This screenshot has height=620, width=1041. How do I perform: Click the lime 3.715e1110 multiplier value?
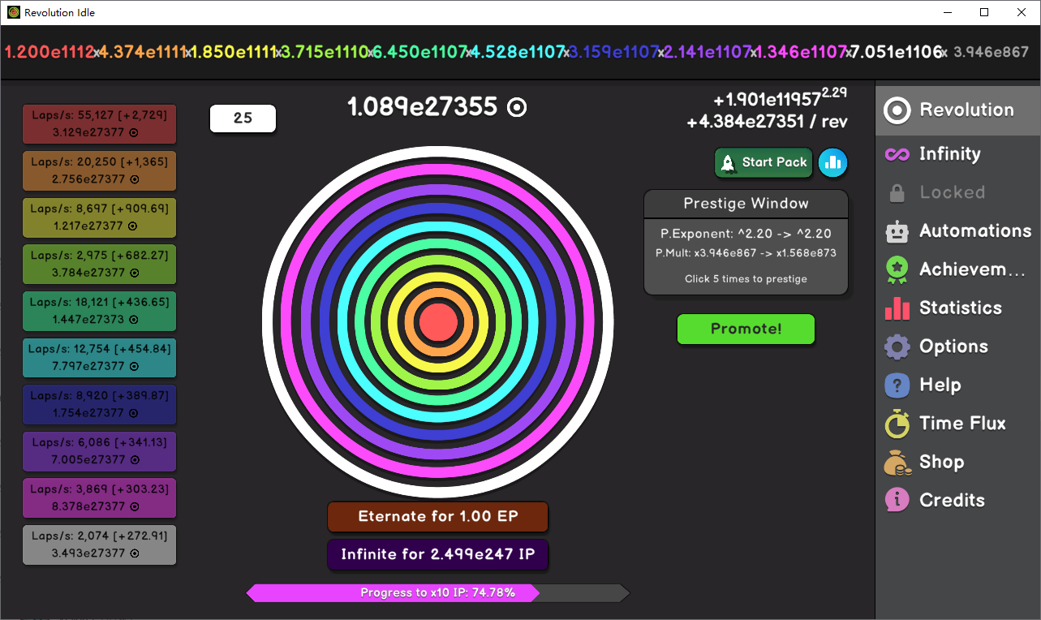point(326,52)
